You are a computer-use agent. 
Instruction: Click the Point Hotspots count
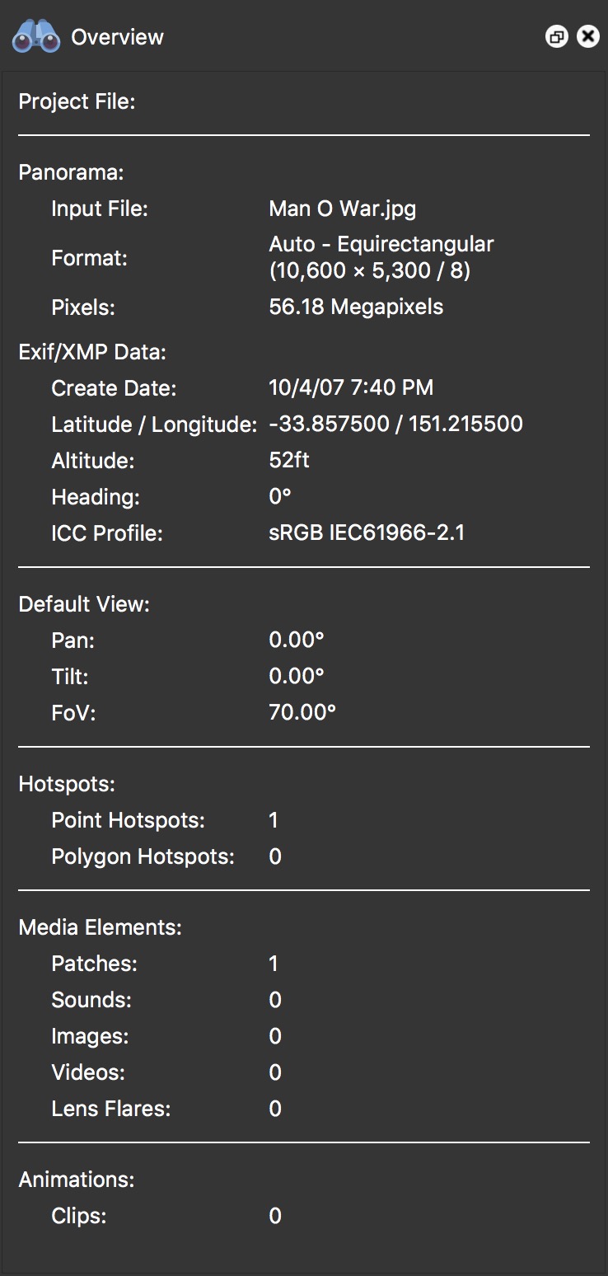[x=273, y=820]
